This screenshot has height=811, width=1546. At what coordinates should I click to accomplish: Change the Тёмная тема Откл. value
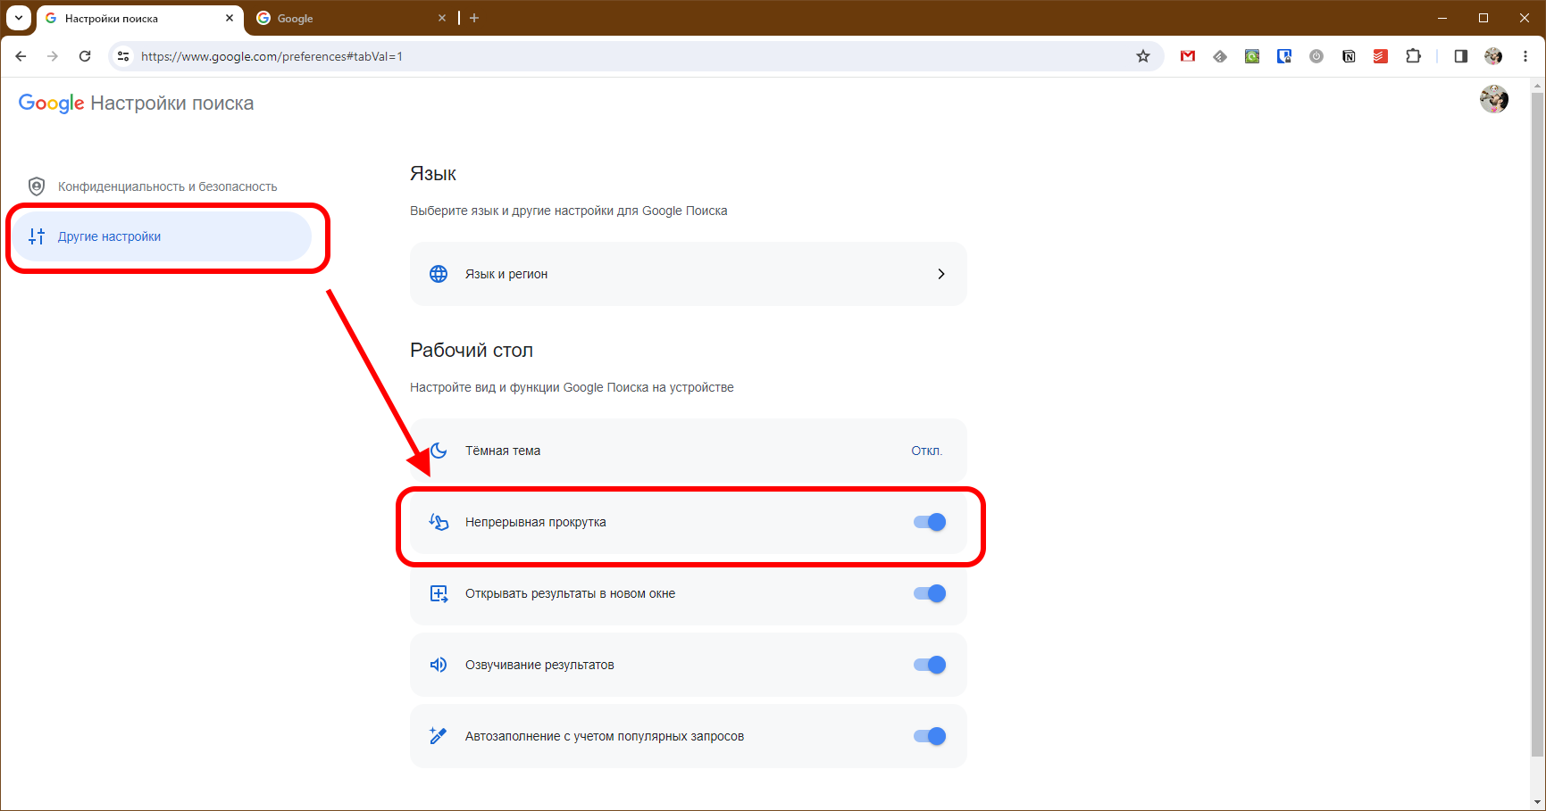point(926,451)
